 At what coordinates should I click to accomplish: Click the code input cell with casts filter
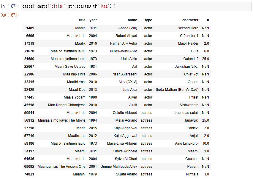coord(136,6)
